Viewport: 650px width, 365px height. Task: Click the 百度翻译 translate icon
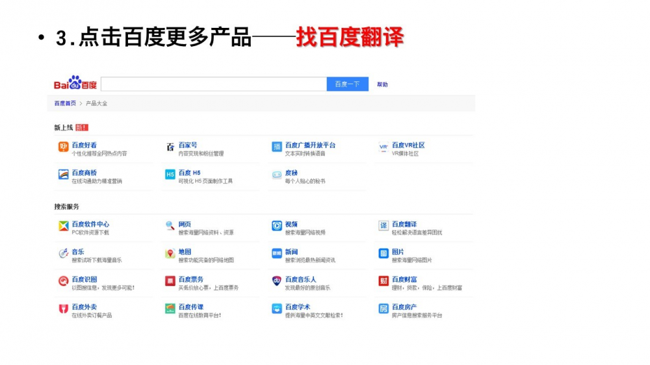383,226
